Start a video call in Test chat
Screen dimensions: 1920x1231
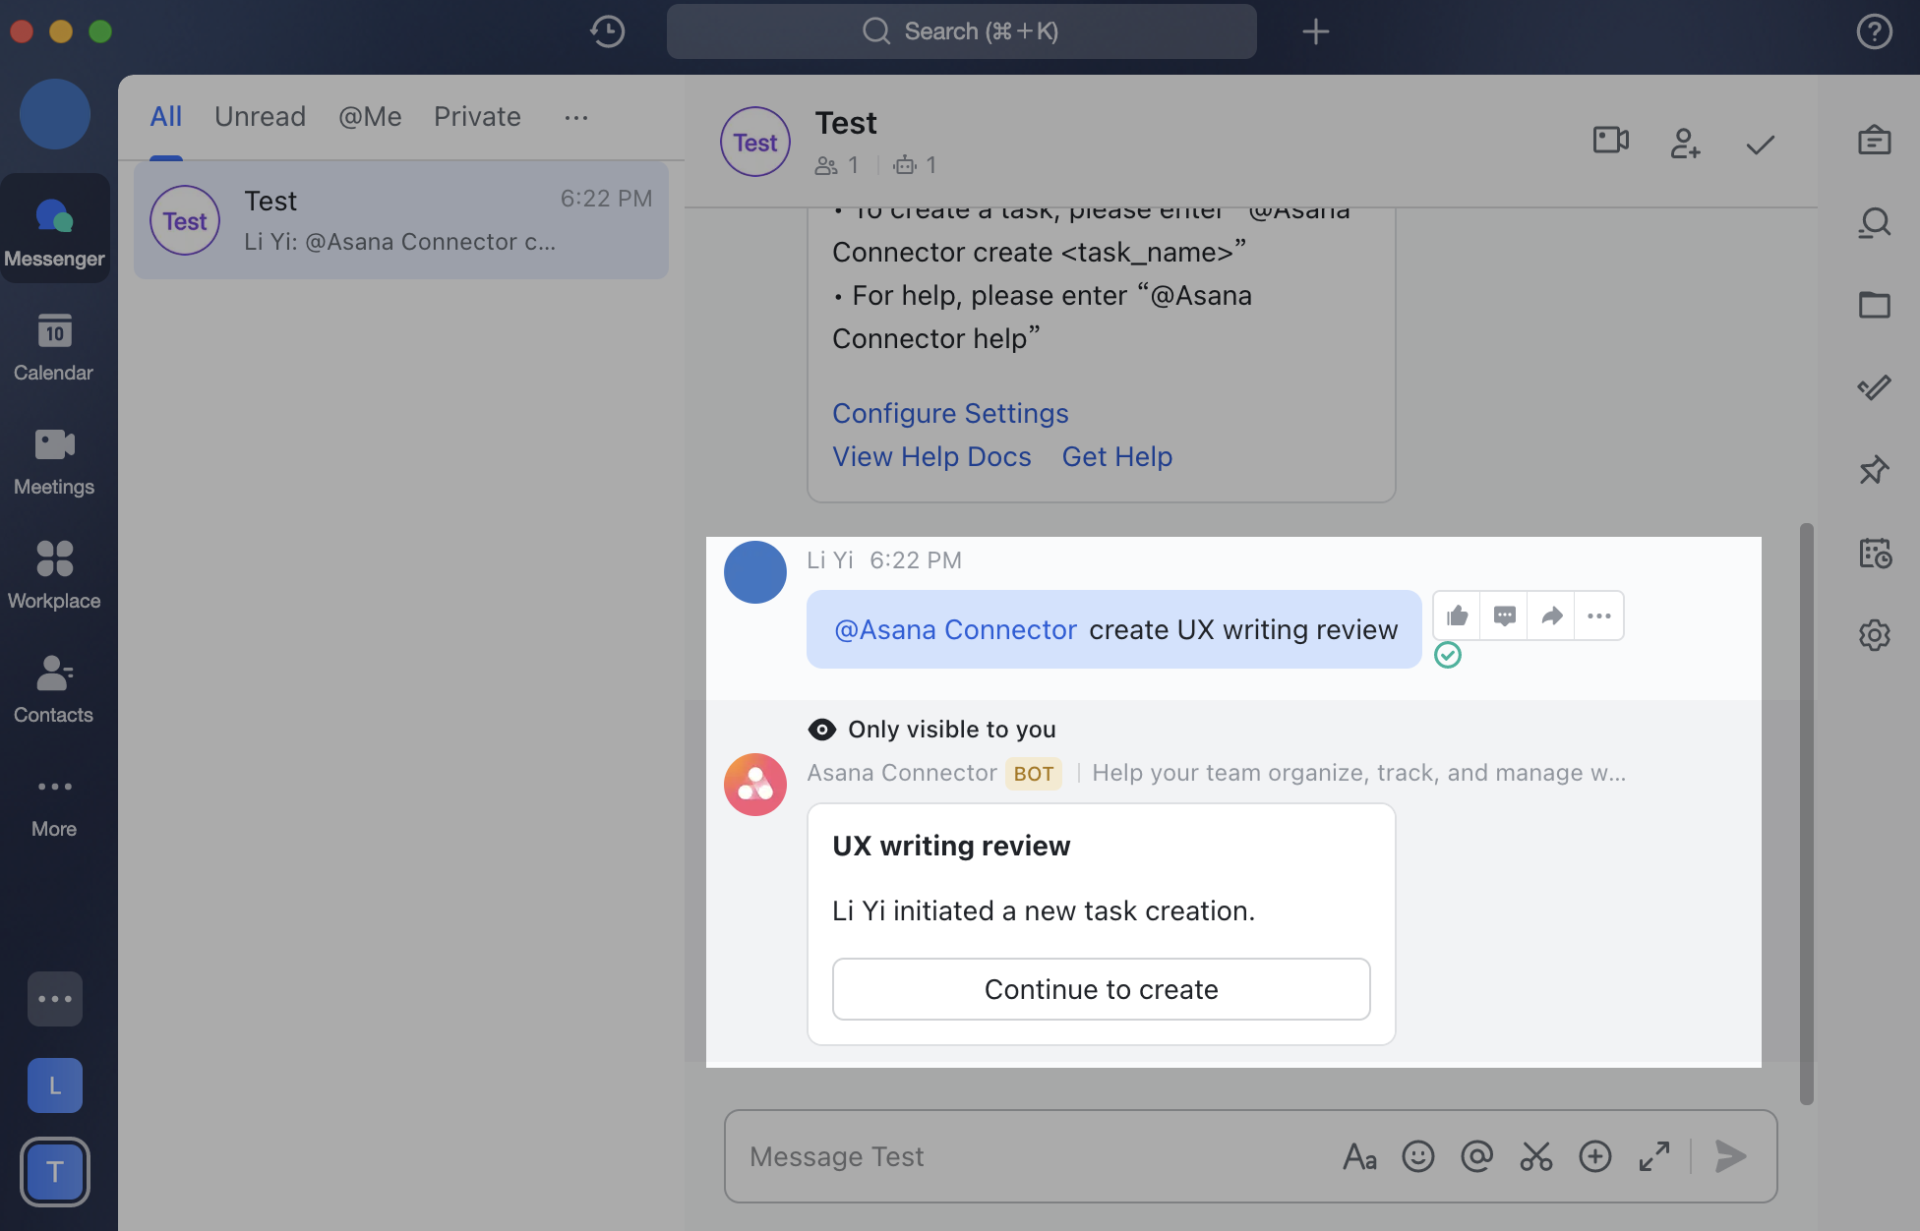1610,141
